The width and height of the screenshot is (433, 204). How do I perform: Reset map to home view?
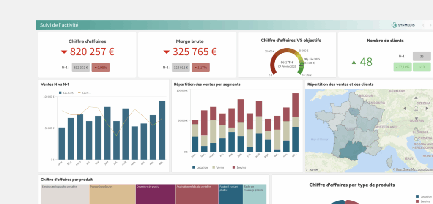click(x=416, y=109)
